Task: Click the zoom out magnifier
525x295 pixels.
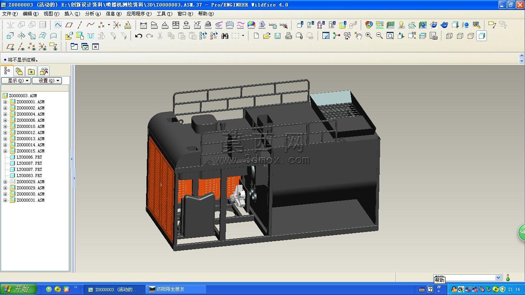Action: pos(379,36)
